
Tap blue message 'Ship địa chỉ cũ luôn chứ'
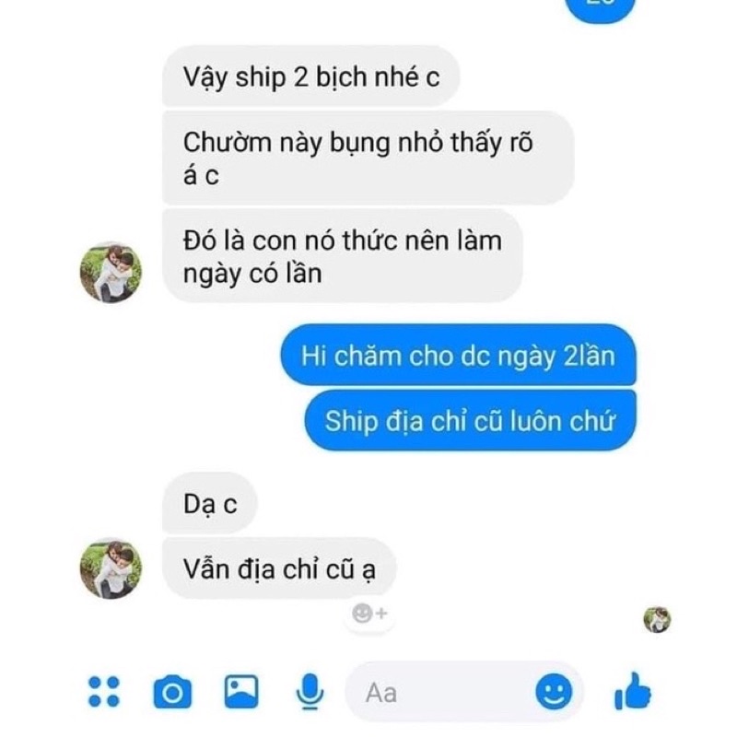(470, 420)
